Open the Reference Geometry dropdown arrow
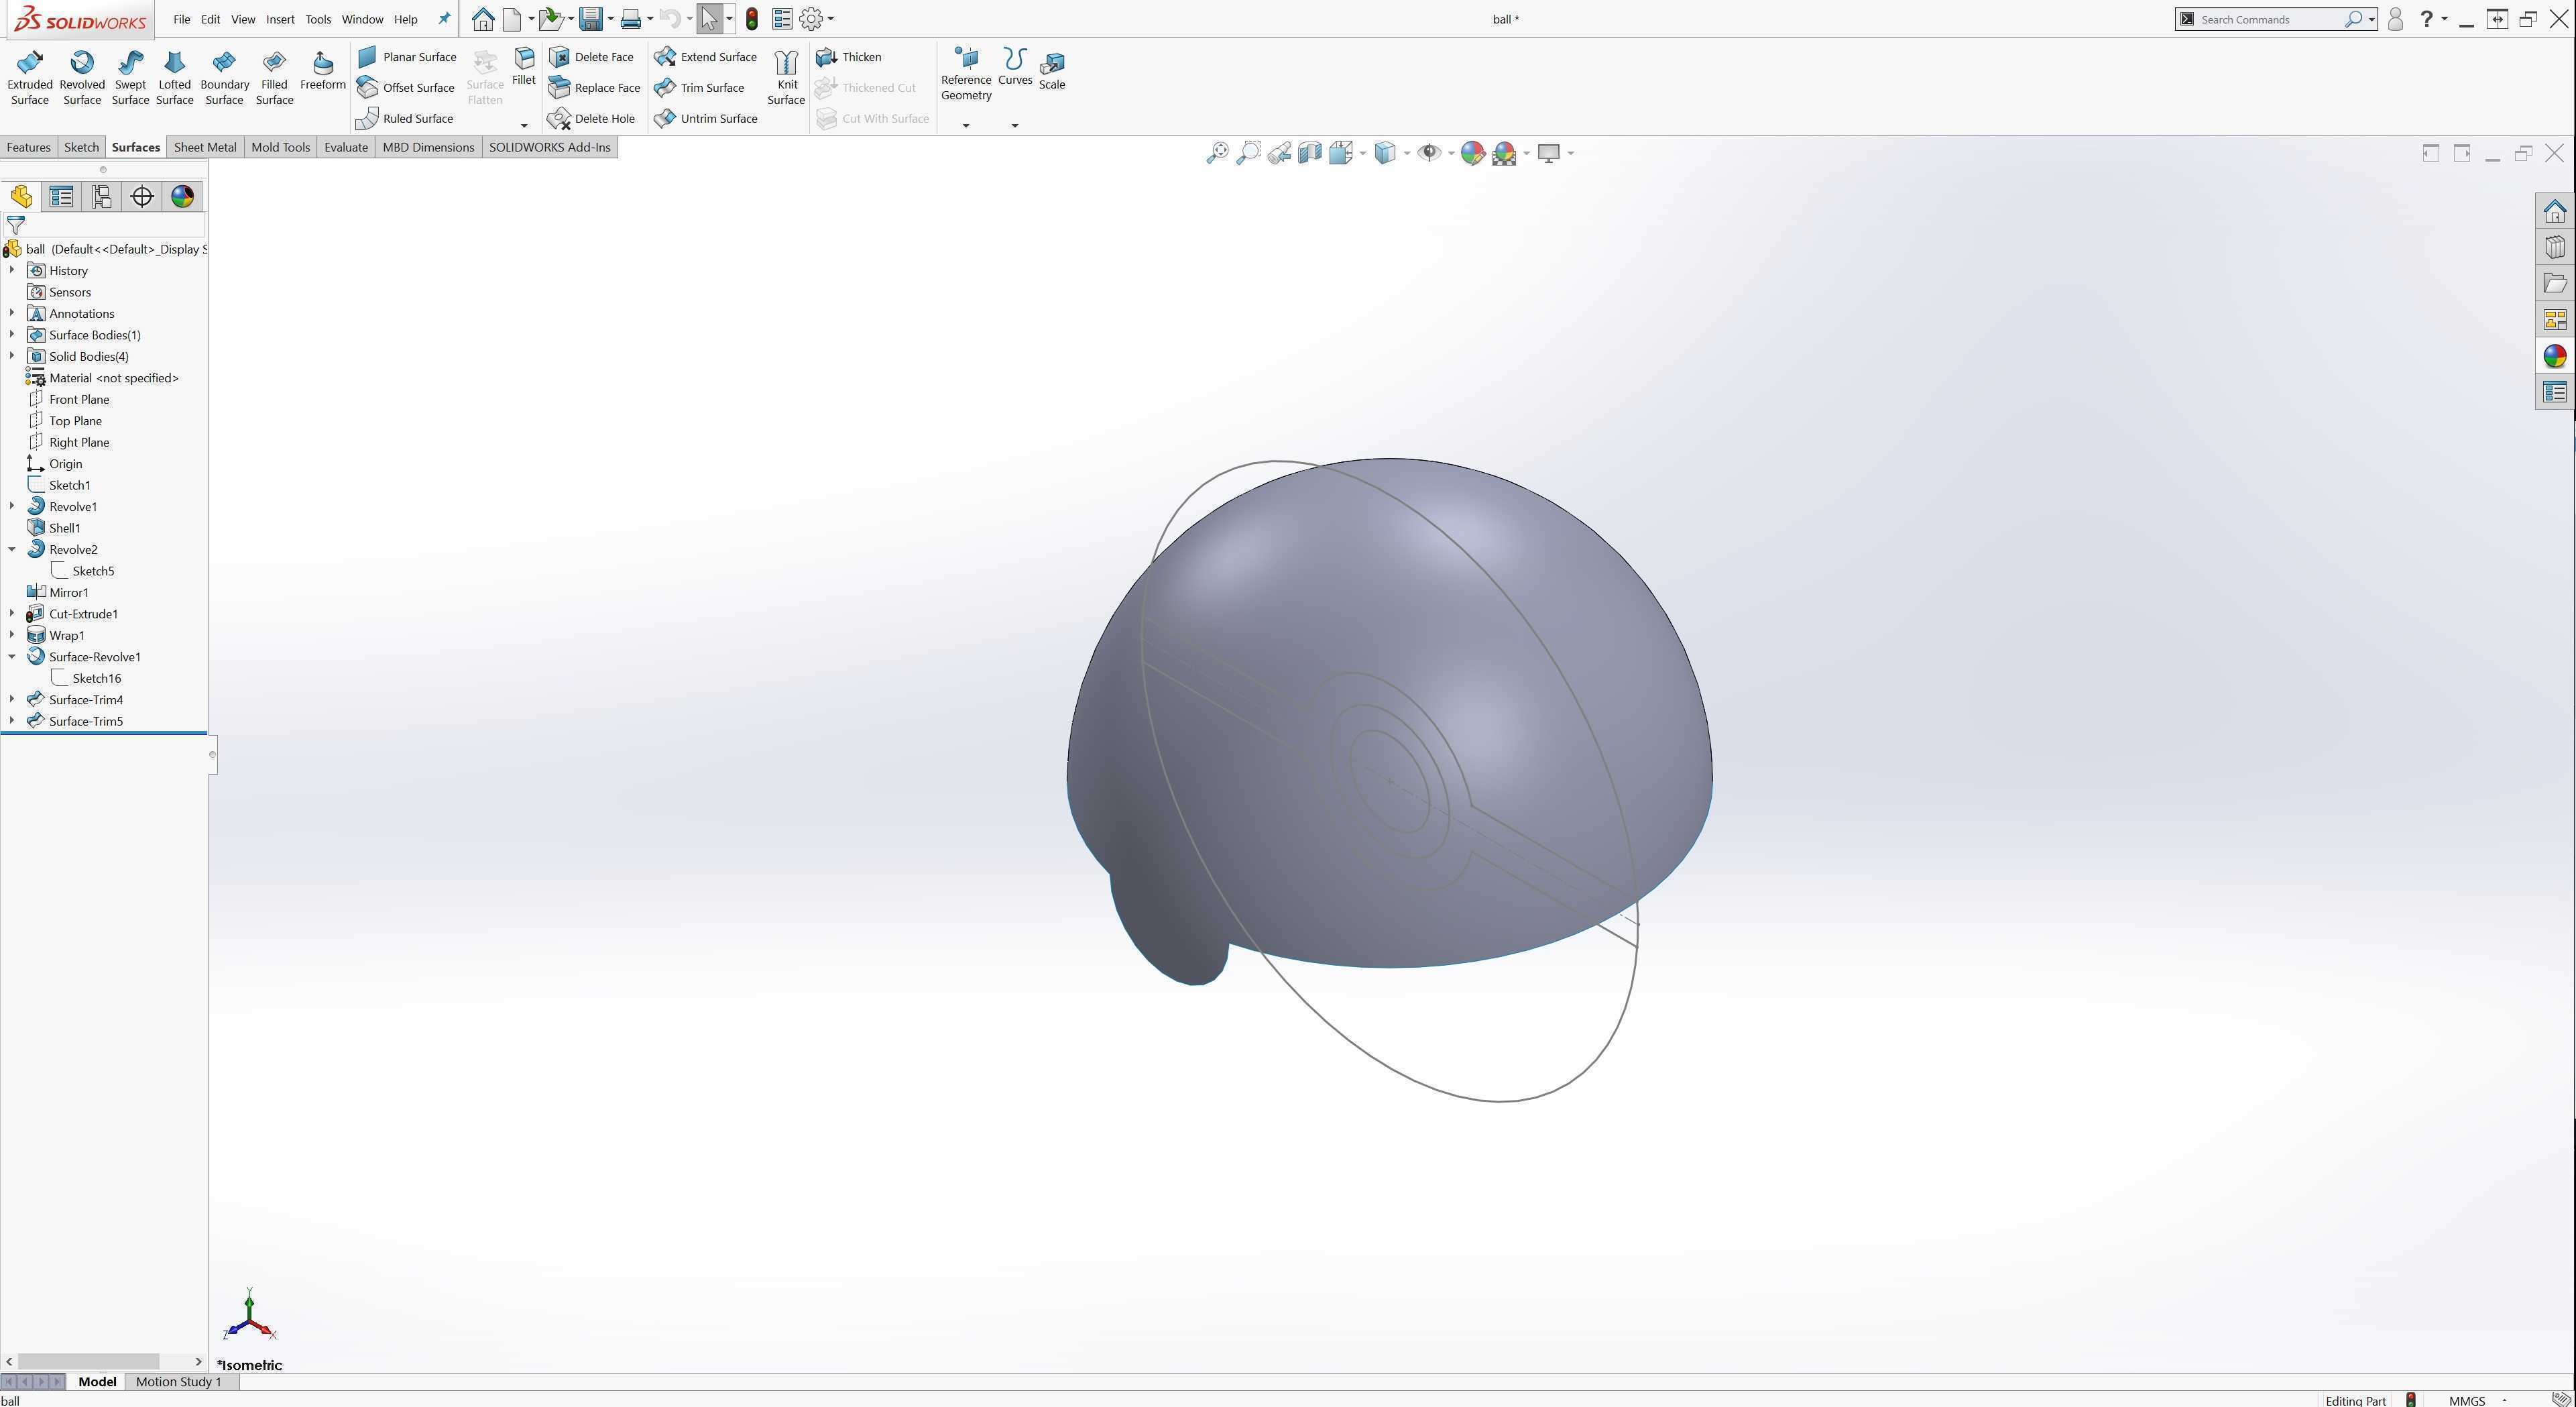Screen dimensions: 2576x1407 click(x=965, y=125)
